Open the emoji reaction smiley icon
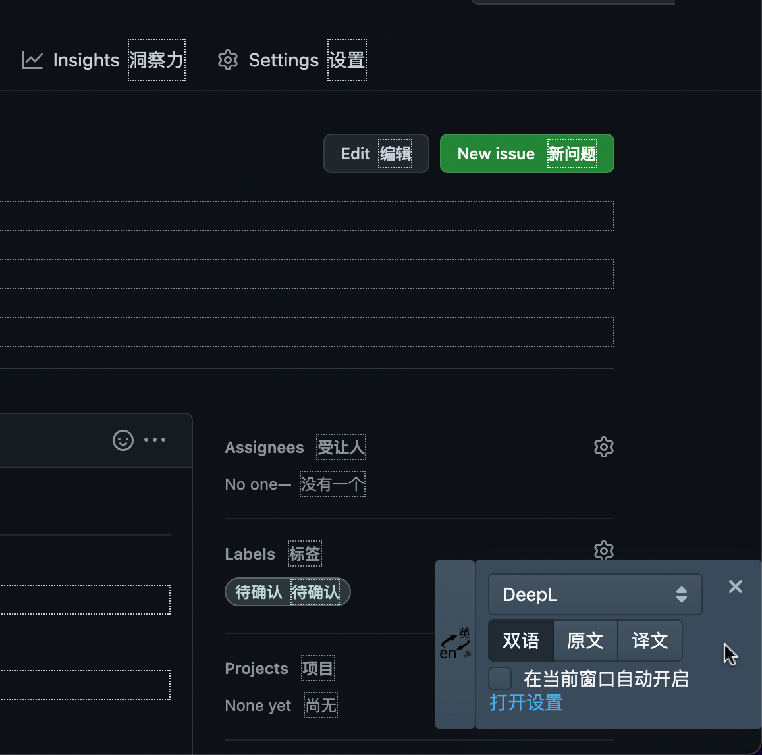The height and width of the screenshot is (755, 762). (x=122, y=440)
